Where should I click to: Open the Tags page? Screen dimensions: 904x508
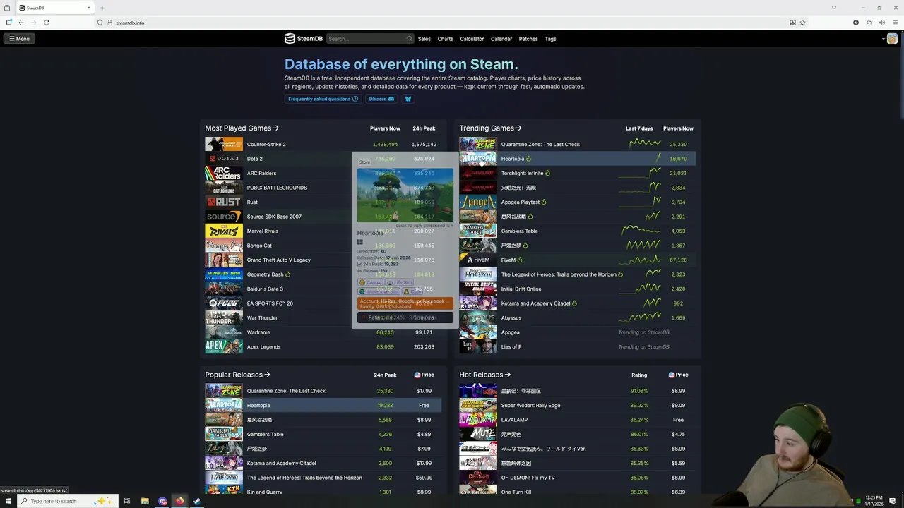click(x=550, y=39)
